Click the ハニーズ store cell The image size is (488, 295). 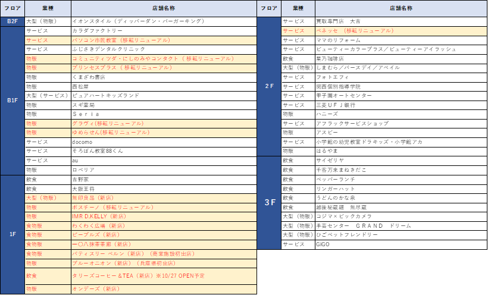401,114
